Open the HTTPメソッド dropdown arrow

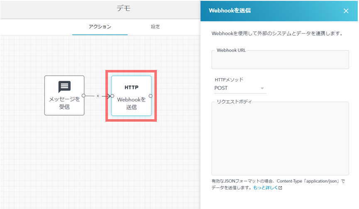262,88
